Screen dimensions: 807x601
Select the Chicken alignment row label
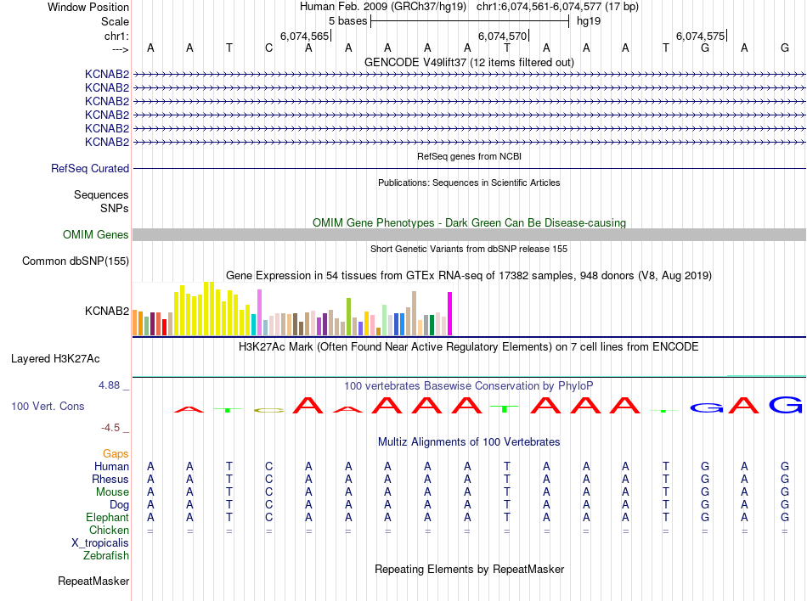pyautogui.click(x=109, y=530)
